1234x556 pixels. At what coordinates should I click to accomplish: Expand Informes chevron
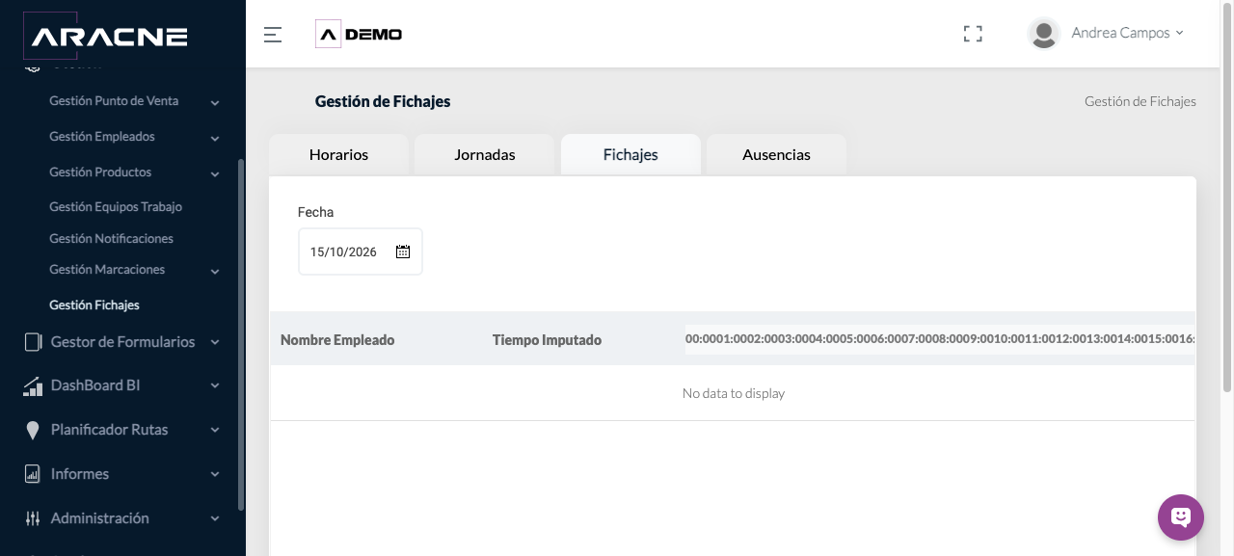215,474
